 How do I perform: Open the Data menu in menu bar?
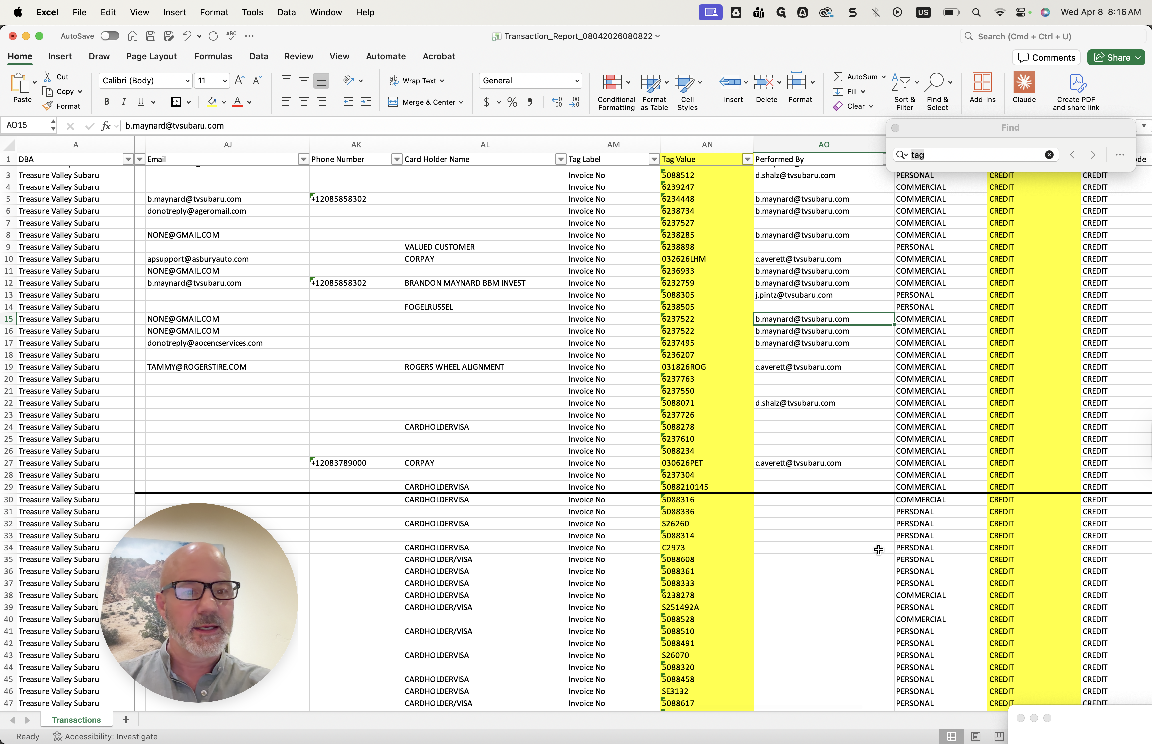pos(286,12)
